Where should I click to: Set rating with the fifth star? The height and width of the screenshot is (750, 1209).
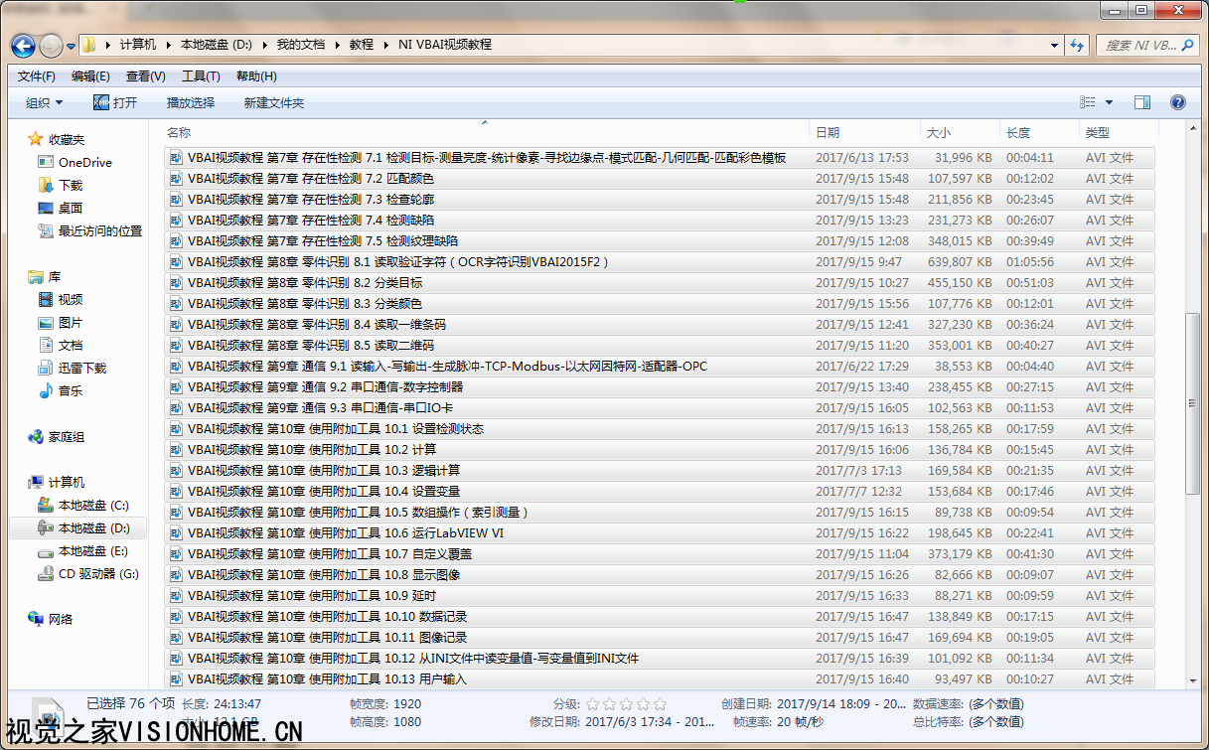(660, 703)
